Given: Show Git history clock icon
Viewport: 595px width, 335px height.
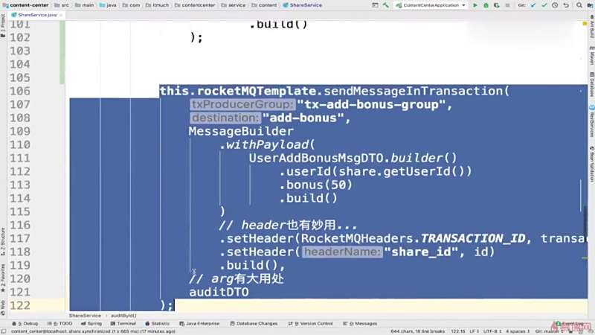Looking at the screenshot, I should (x=555, y=5).
